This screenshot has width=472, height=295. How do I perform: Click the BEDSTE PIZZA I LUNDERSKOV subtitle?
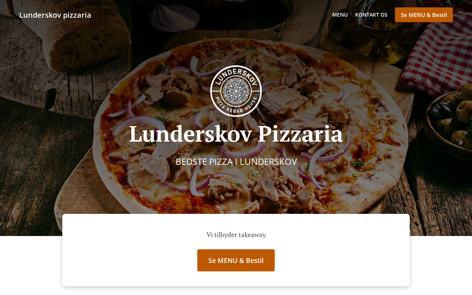(236, 162)
